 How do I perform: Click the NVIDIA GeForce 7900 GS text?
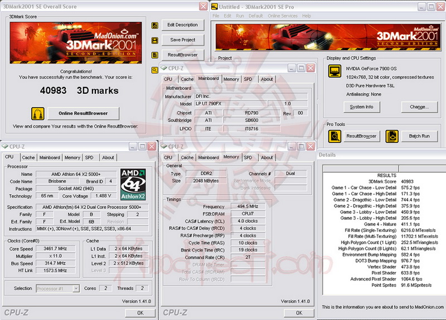coord(371,69)
